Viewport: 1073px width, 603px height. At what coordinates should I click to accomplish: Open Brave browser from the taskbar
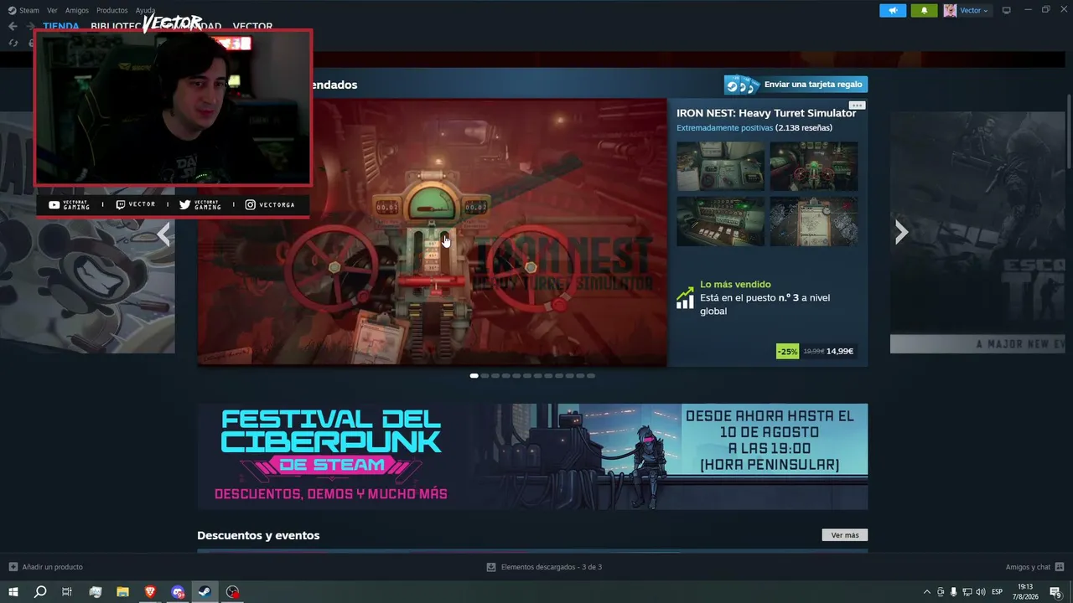click(x=150, y=592)
